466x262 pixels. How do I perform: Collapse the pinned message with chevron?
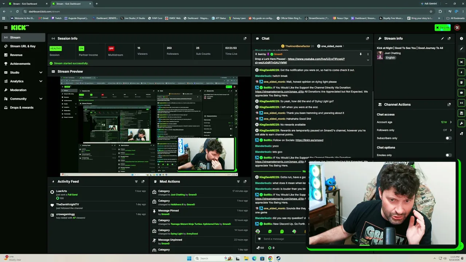(x=368, y=60)
